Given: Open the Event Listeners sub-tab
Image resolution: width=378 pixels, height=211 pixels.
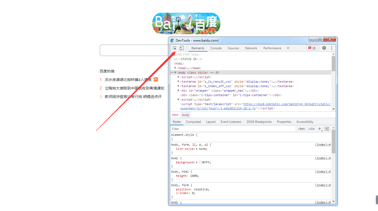Looking at the screenshot, I should click(231, 122).
